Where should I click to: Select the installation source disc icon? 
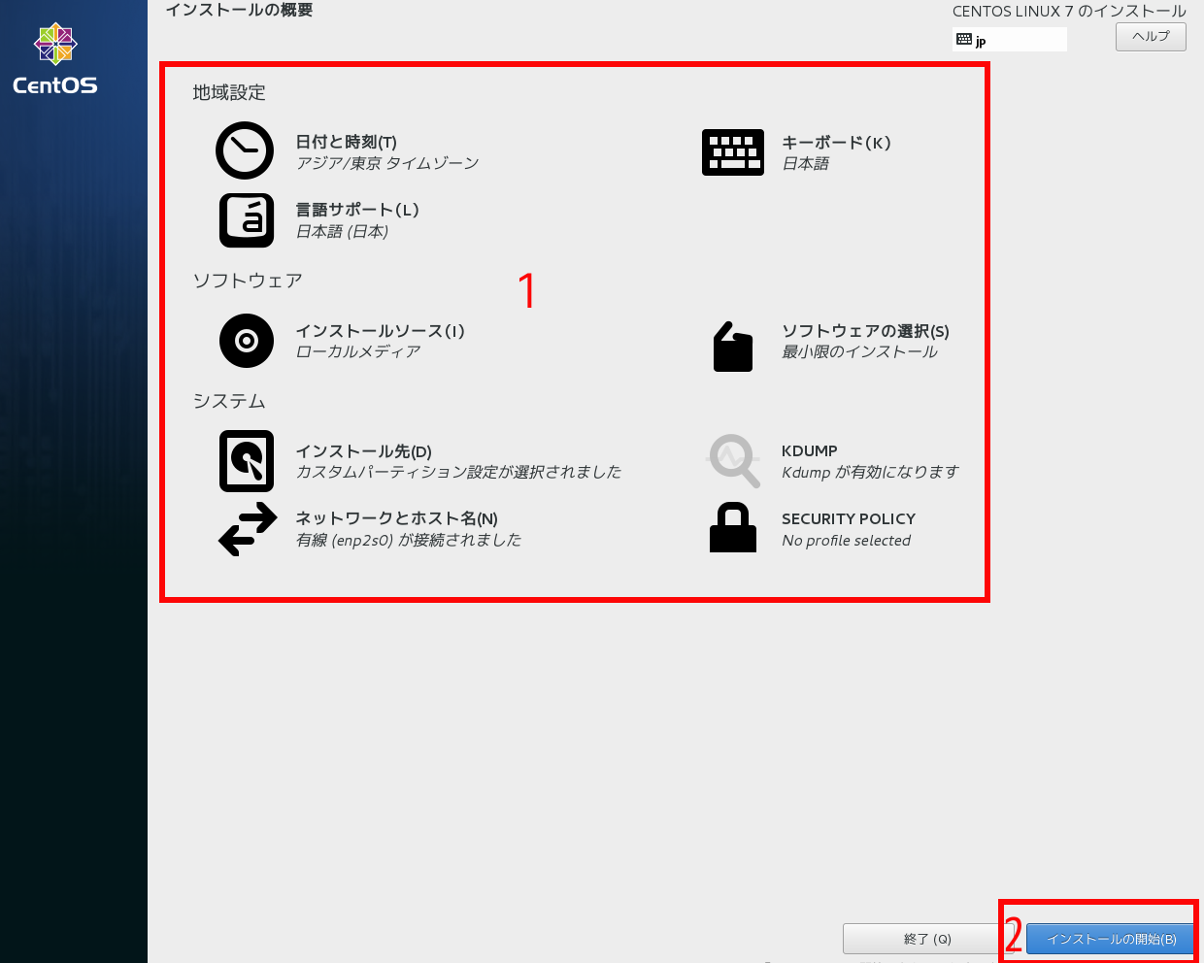tap(247, 341)
